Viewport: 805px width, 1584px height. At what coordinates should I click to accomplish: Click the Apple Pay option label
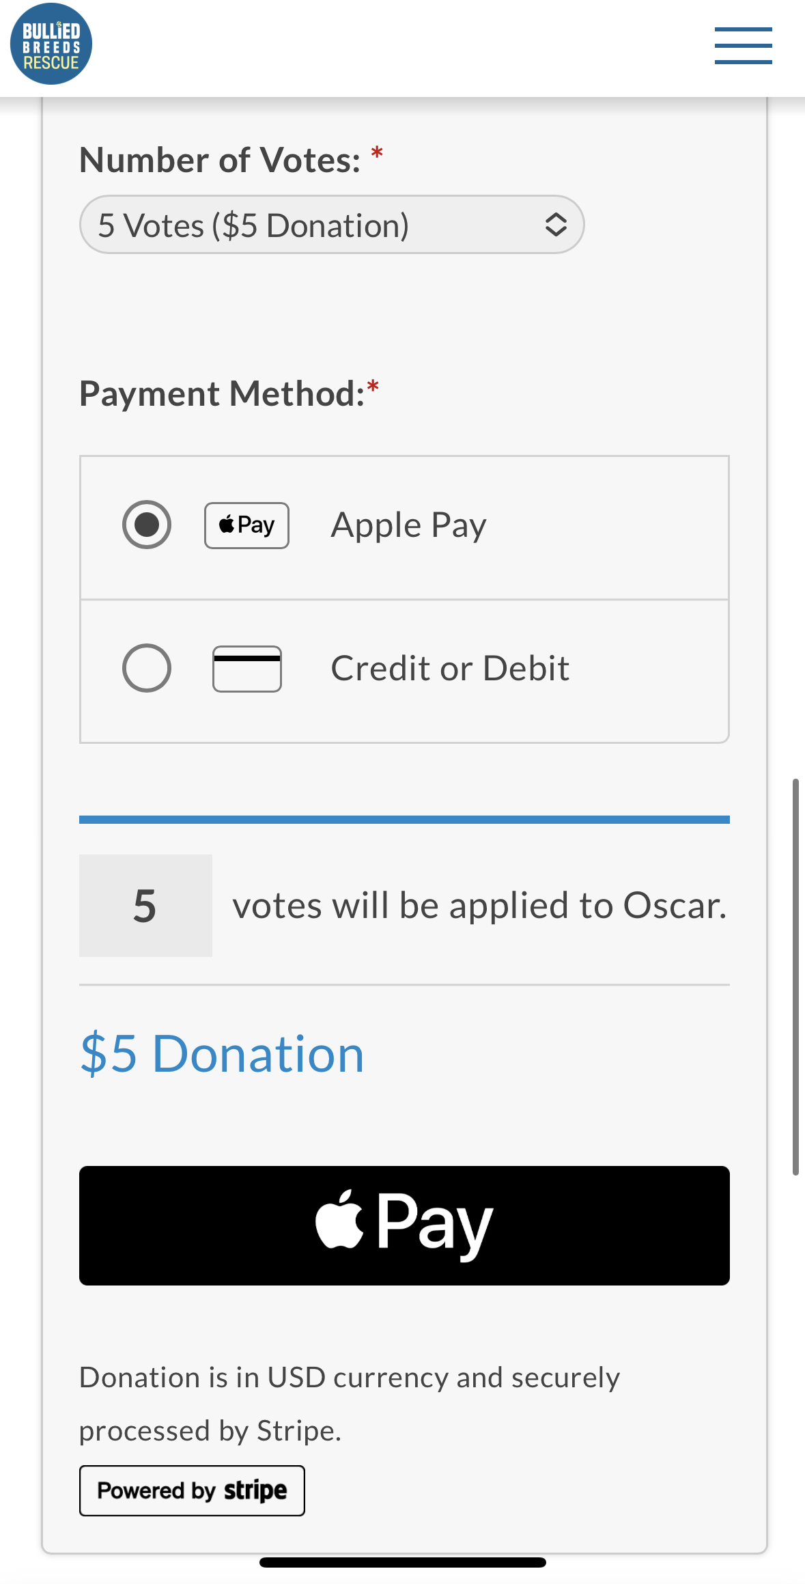(x=408, y=525)
